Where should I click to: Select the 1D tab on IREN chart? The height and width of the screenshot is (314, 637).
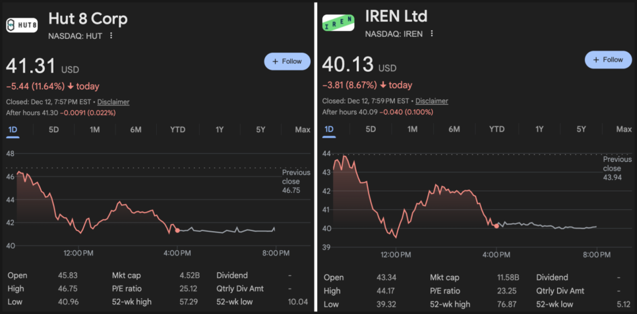[x=328, y=129]
